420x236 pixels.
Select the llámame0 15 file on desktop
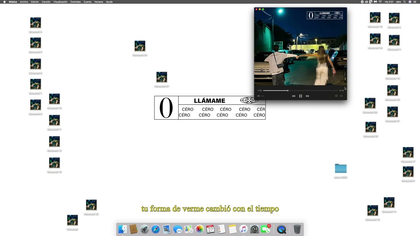point(373,210)
